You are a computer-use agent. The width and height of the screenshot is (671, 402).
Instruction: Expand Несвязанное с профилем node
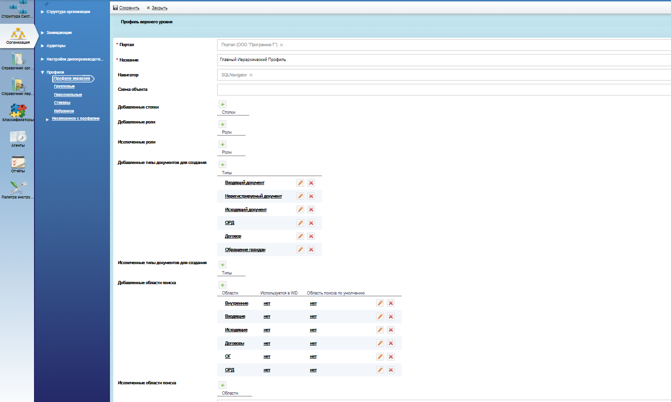(x=48, y=120)
